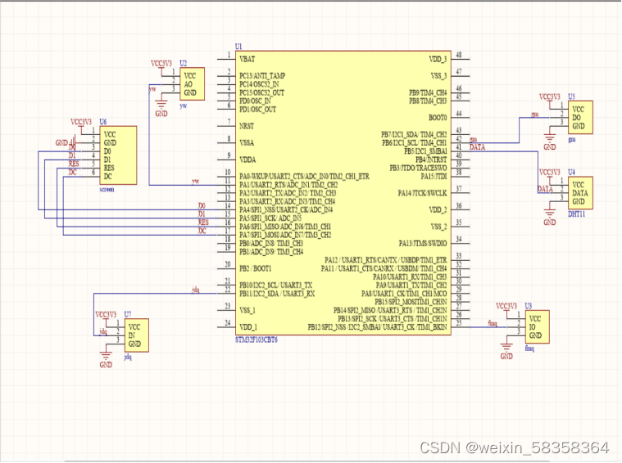This screenshot has width=622, height=463.
Task: Click the PA14/JTCK/SWCLK pin name
Action: 423,193
